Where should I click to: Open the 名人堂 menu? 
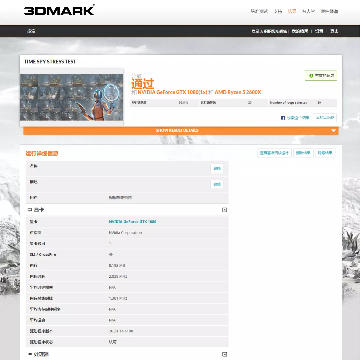tap(309, 11)
